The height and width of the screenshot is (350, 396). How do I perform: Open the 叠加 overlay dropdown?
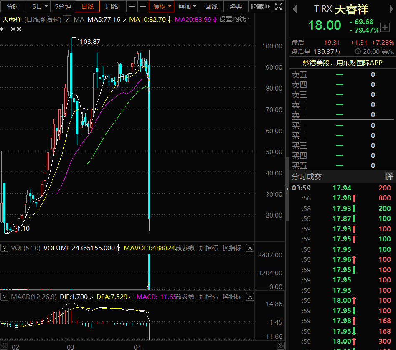(187, 6)
